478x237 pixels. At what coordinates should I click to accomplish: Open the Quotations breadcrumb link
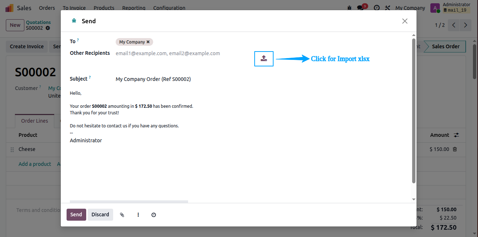coord(38,22)
